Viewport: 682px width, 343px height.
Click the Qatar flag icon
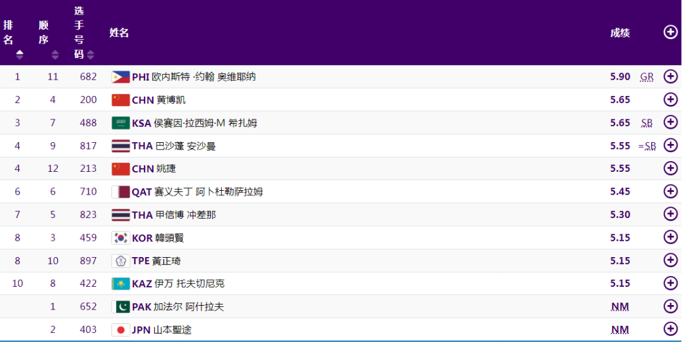pyautogui.click(x=121, y=192)
